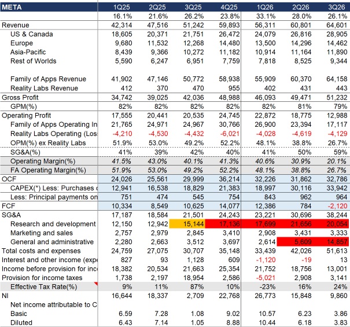This screenshot has width=350, height=327.
Task: Click the 2Q26 CAPEX cell 30,116
Action: tap(301, 188)
